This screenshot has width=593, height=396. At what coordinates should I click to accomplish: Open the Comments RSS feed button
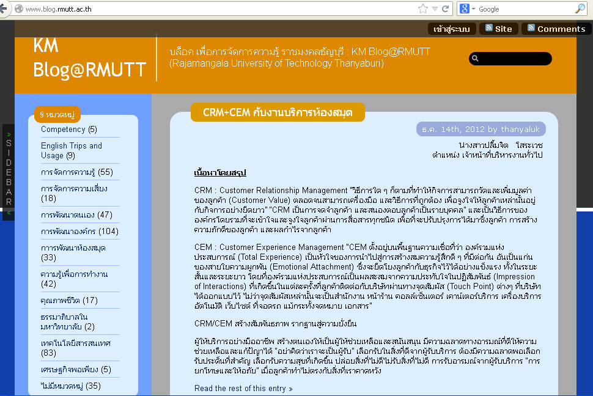point(556,29)
